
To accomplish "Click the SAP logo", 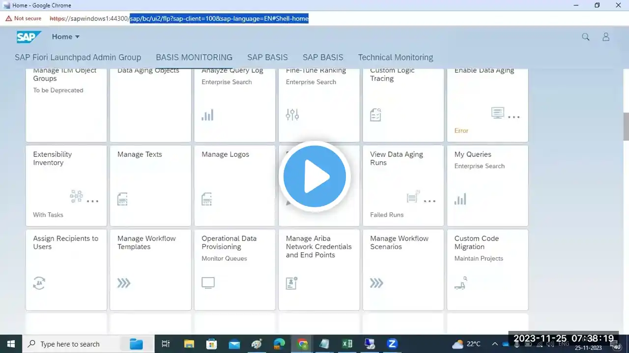I will [x=29, y=37].
